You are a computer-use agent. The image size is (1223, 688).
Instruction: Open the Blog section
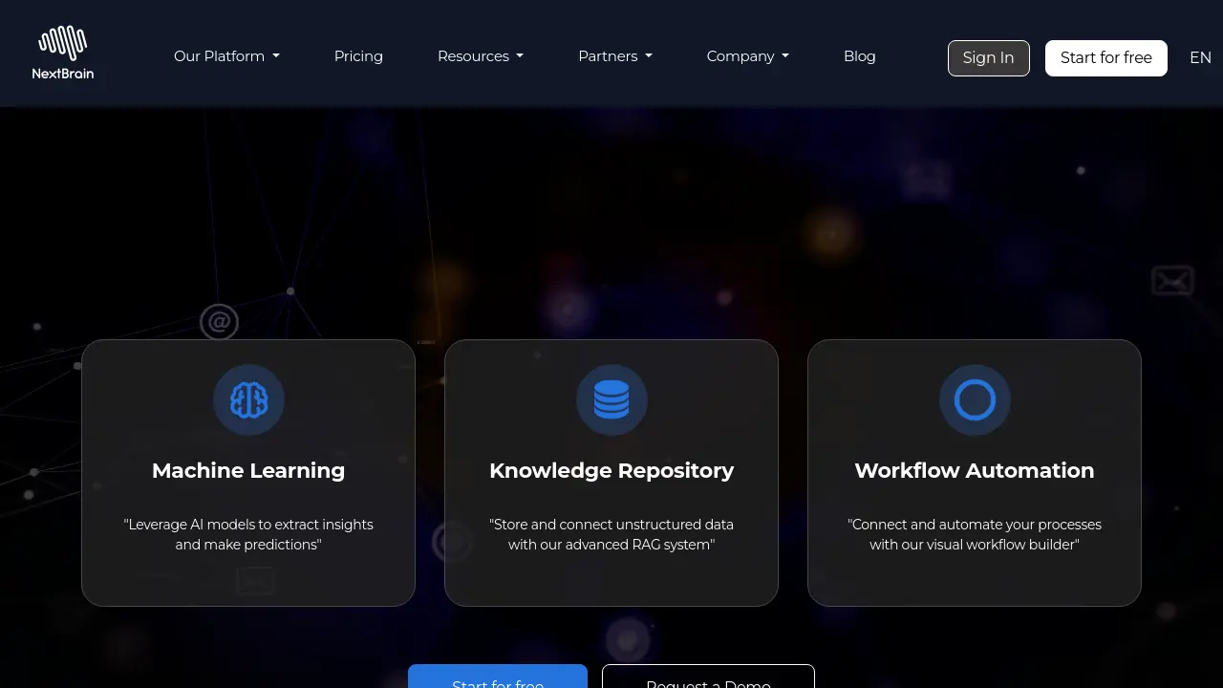pyautogui.click(x=859, y=55)
